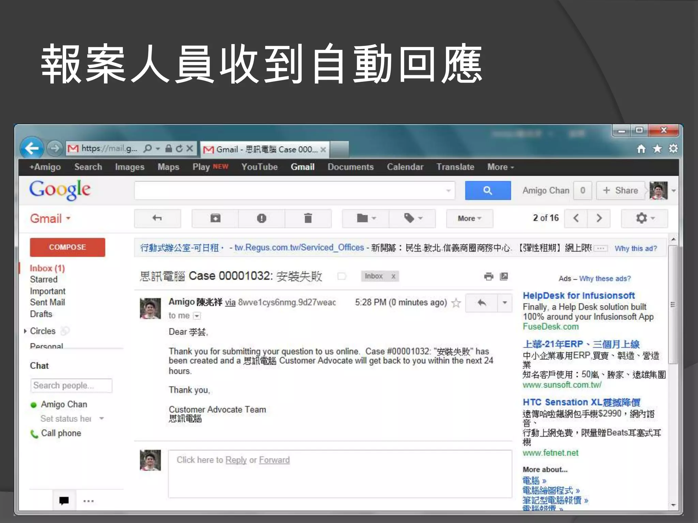Click the blue Google search button
Screen dimensions: 698x523
coord(488,190)
